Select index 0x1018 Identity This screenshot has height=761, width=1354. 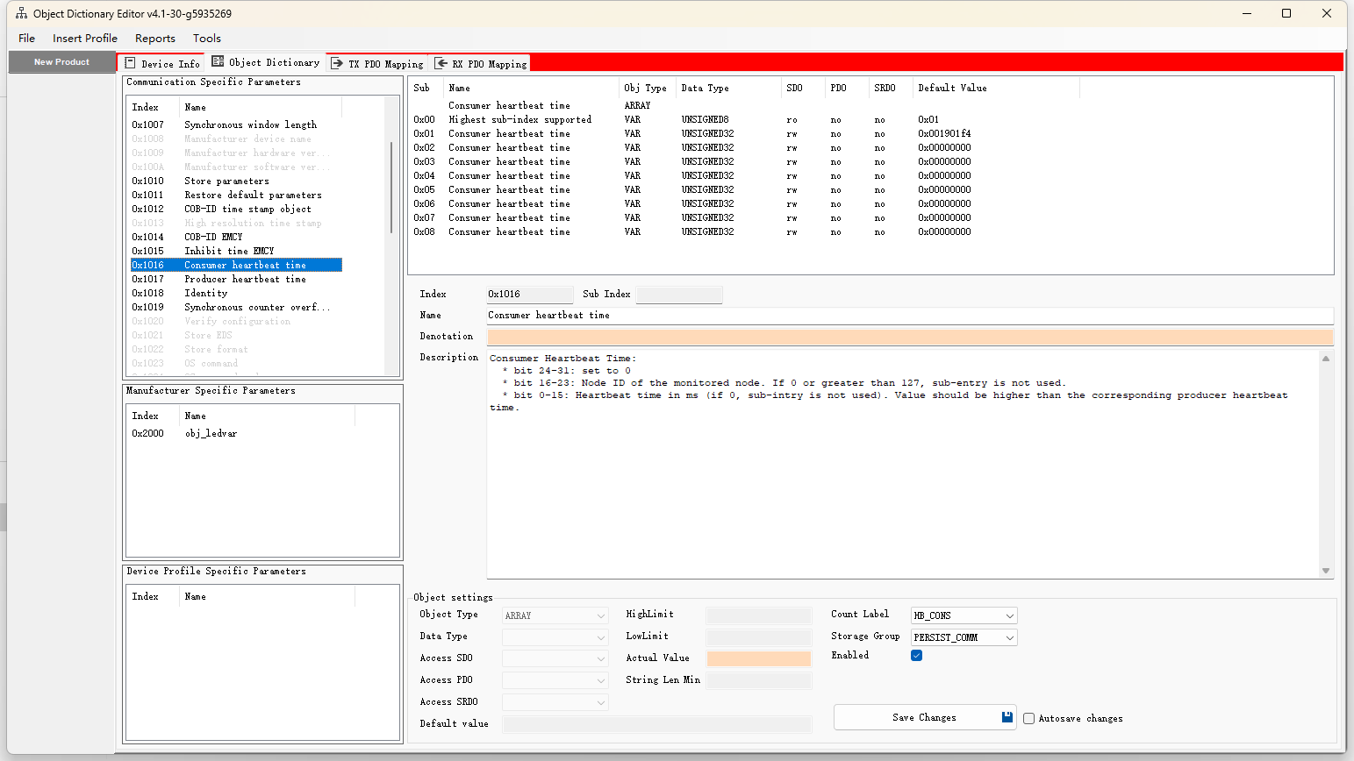tap(236, 293)
